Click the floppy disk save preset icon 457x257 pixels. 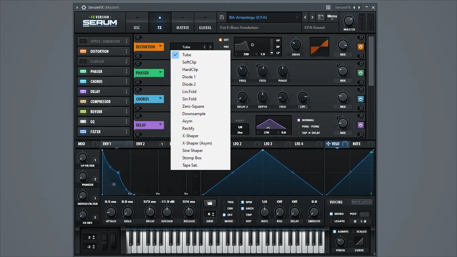221,17
